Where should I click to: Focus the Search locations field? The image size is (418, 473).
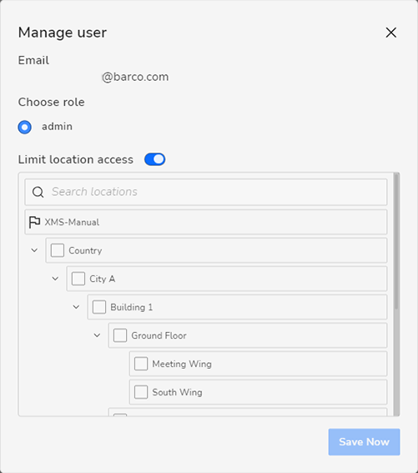pyautogui.click(x=206, y=192)
